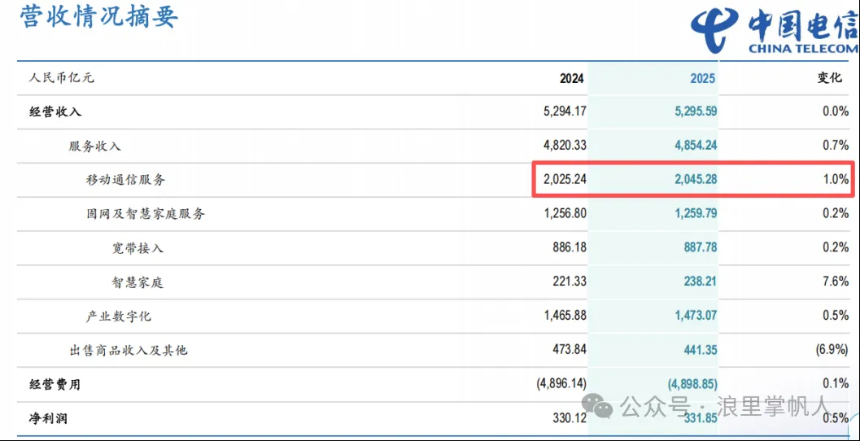This screenshot has width=860, height=441.
Task: Select the value 221.33
Action: coord(570,282)
